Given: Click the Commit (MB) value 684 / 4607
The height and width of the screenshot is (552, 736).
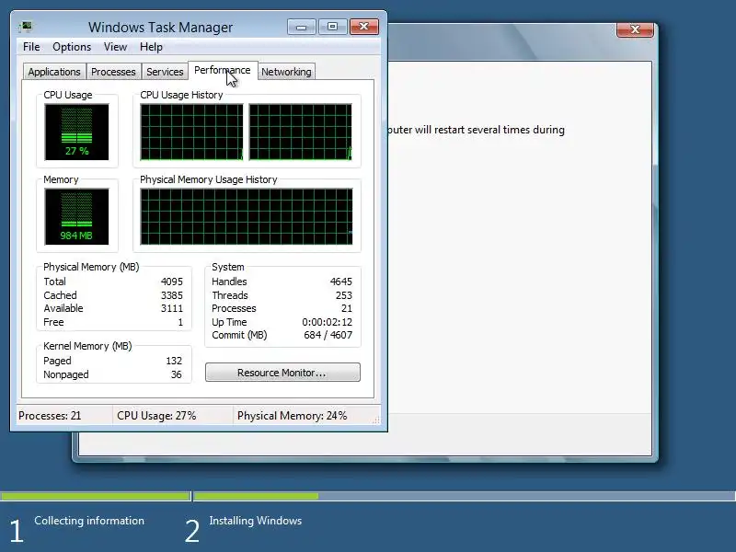Looking at the screenshot, I should click(328, 335).
